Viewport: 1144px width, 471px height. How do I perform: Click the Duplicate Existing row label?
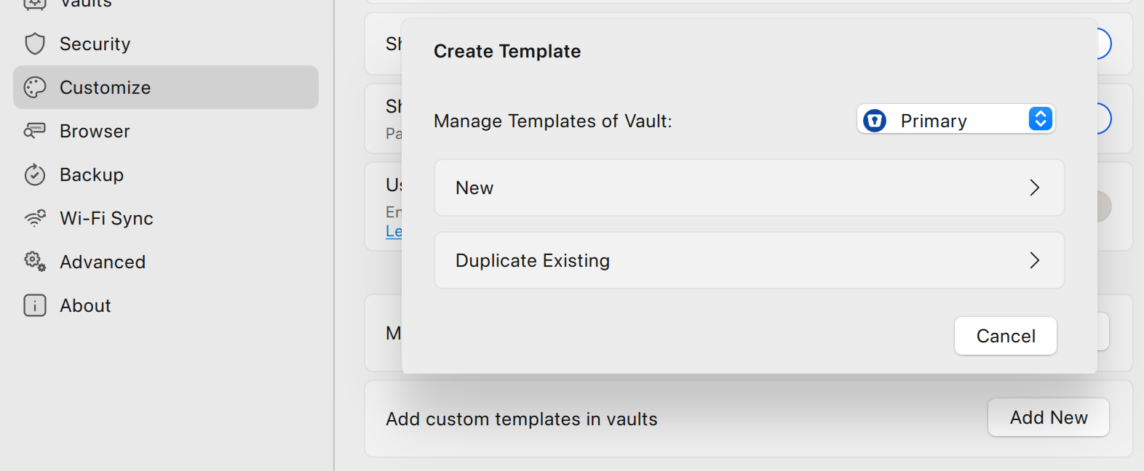click(x=533, y=260)
